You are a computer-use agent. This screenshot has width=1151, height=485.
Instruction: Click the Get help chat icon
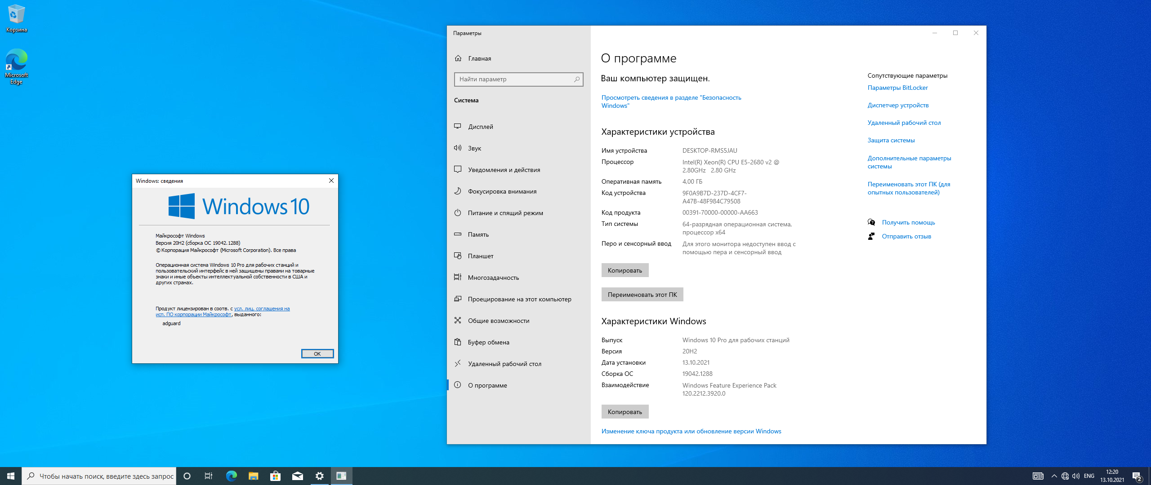coord(871,222)
